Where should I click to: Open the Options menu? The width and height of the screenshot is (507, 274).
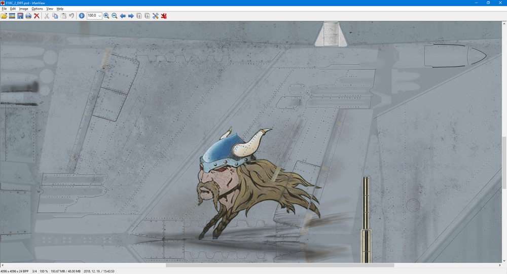coord(37,9)
